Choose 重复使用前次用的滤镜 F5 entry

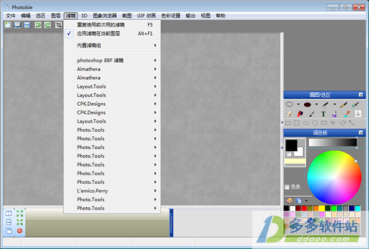(112, 25)
